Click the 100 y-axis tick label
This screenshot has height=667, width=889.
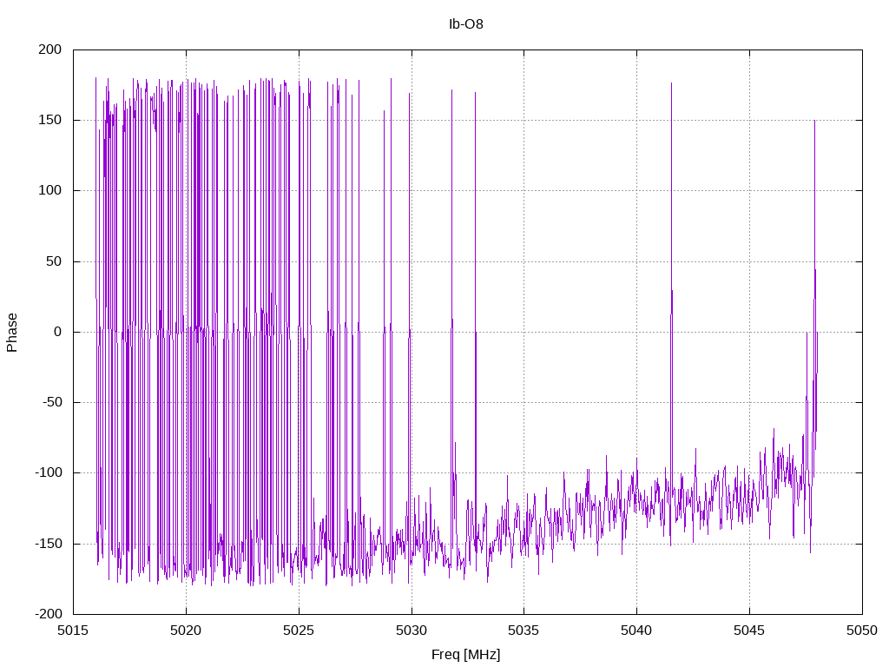[x=49, y=190]
